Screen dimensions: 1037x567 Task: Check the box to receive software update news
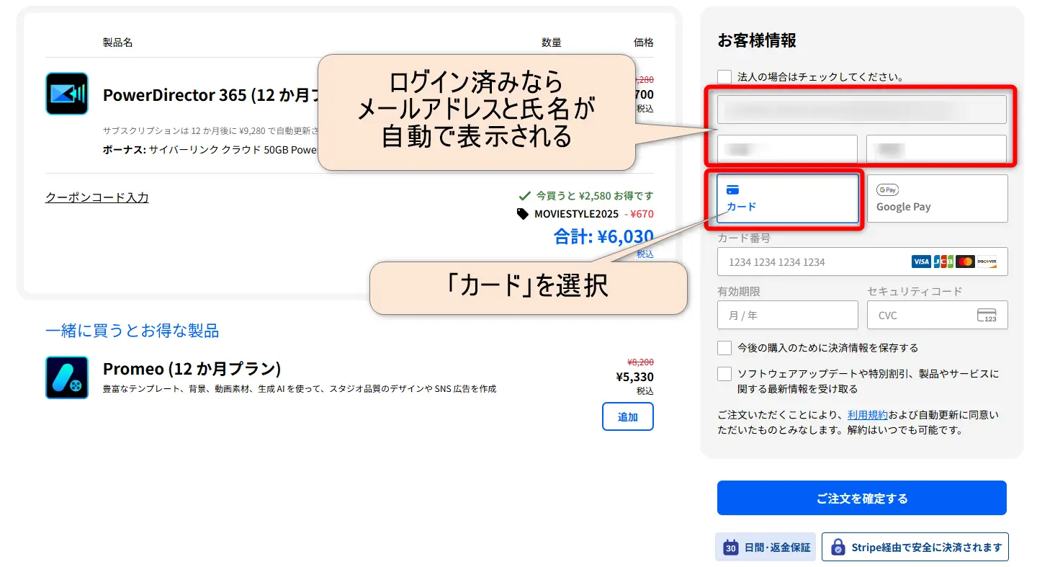(x=724, y=373)
